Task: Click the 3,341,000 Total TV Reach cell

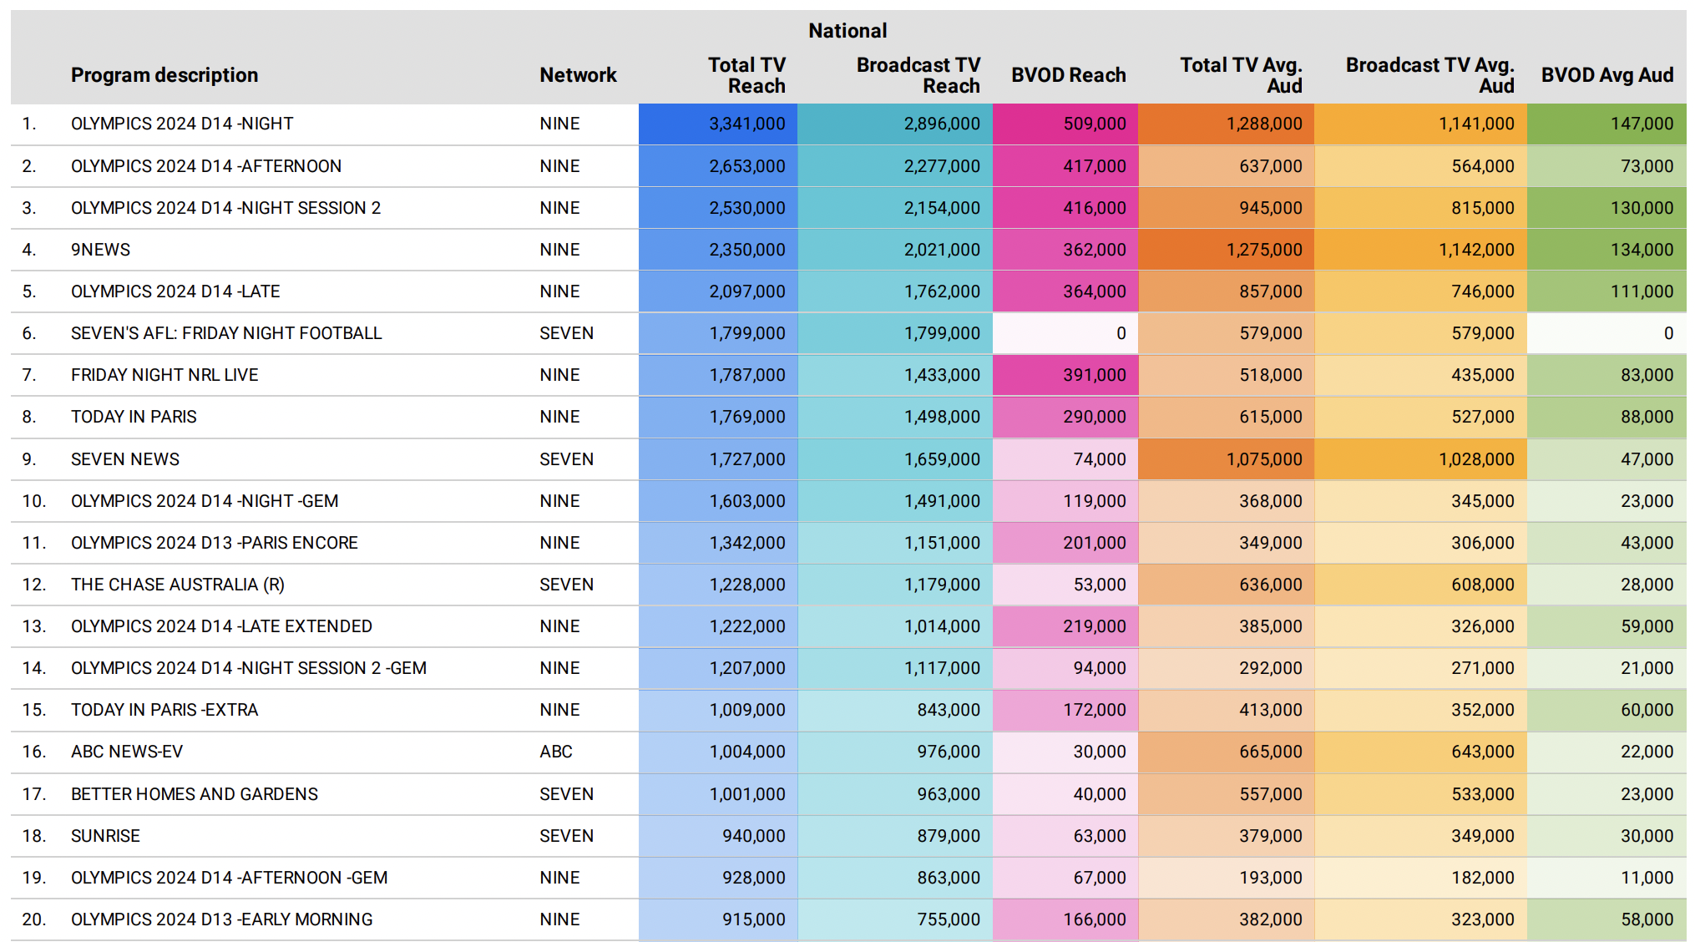Action: coord(718,124)
